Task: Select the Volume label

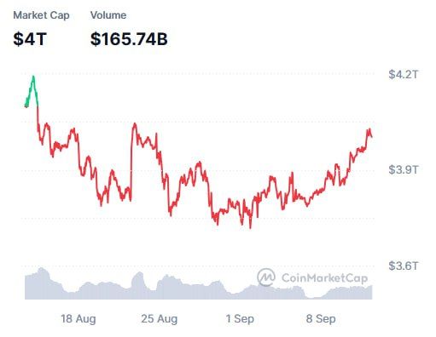Action: click(x=108, y=15)
